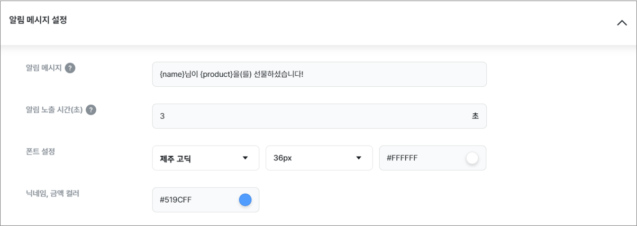This screenshot has height=226, width=637.
Task: Click the alert message text field
Action: point(319,74)
